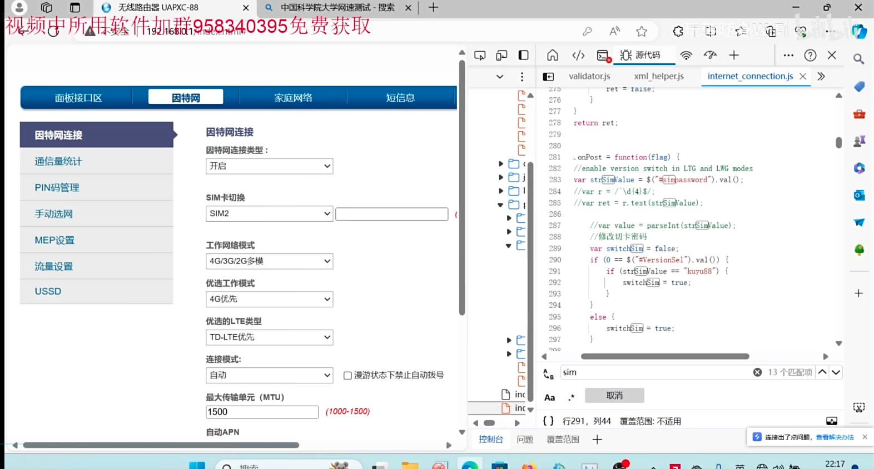Expand the navigator pane selector chevron
The width and height of the screenshot is (874, 469).
[x=500, y=77]
